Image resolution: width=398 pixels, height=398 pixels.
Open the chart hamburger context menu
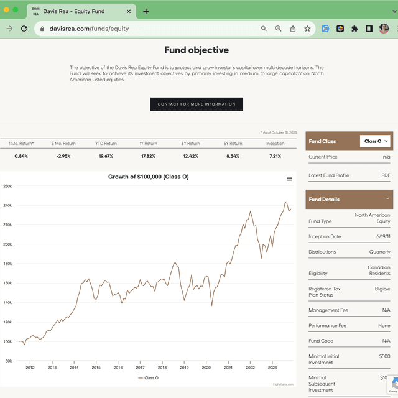point(289,178)
